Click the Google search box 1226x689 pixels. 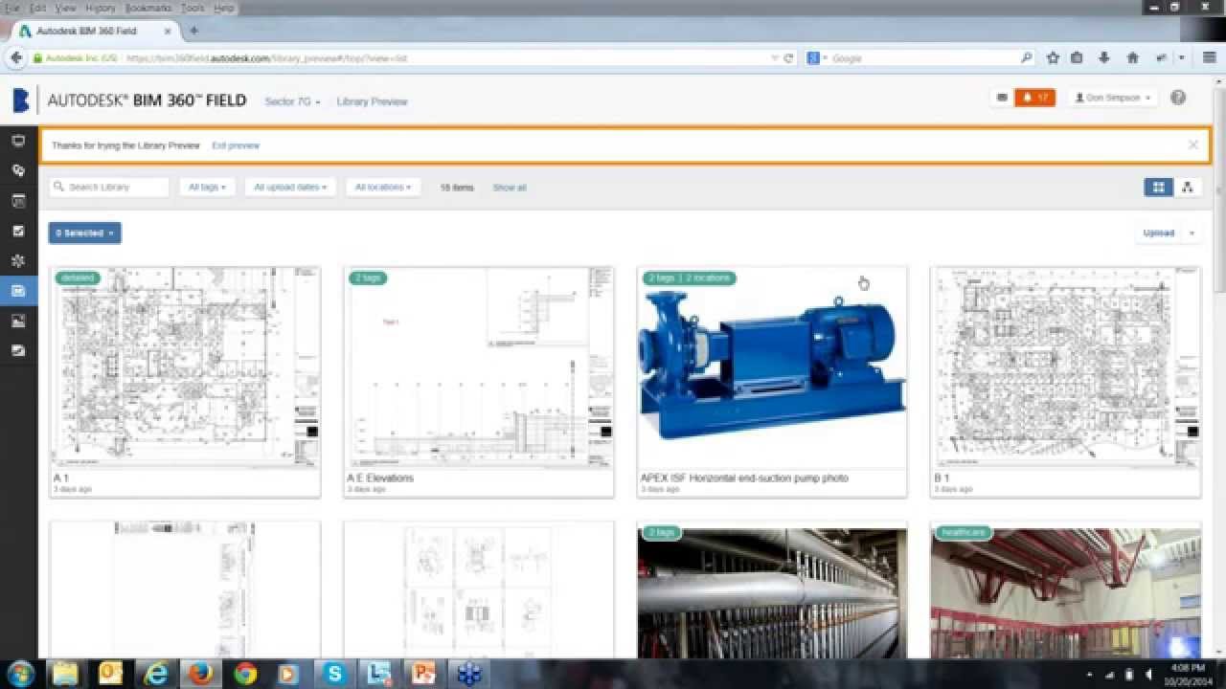pos(921,58)
